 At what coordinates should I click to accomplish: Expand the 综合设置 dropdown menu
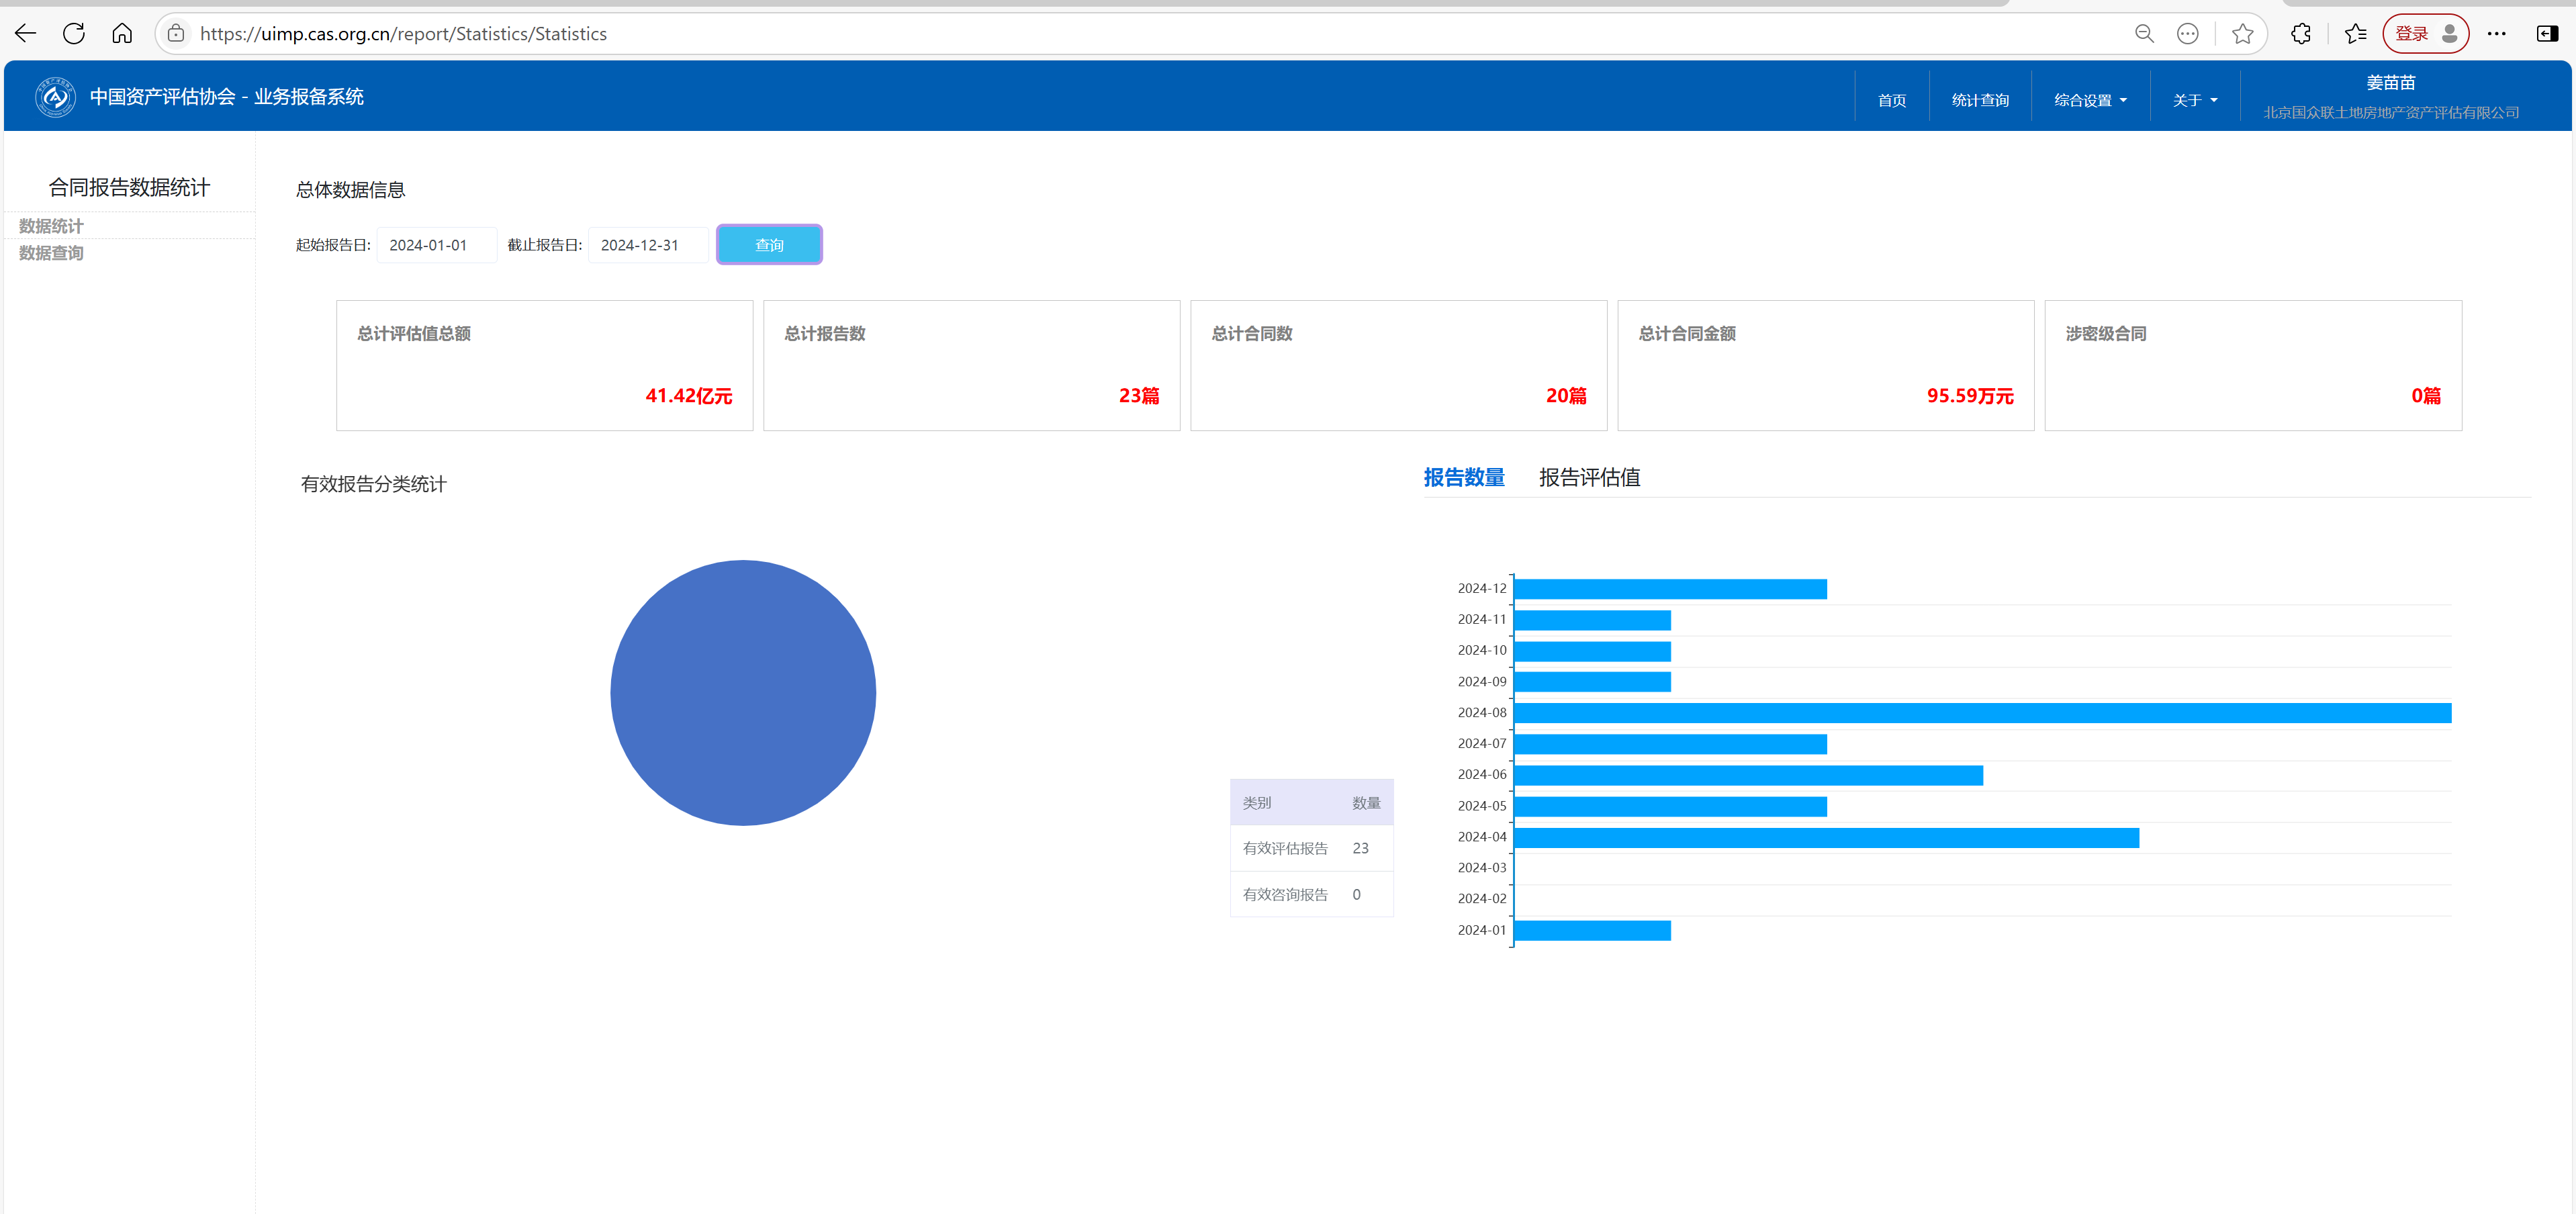[x=2090, y=100]
